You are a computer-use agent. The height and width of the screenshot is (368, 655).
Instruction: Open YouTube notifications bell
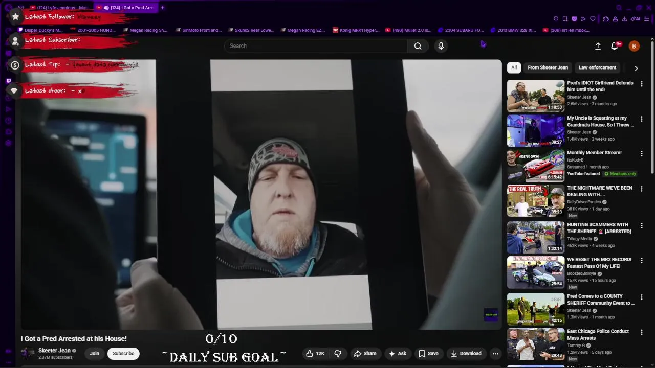(x=615, y=46)
